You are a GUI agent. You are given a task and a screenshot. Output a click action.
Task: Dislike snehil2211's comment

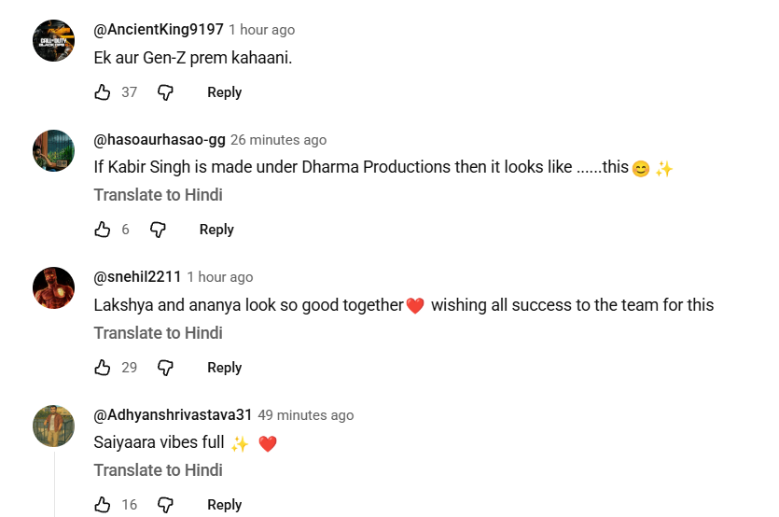(x=165, y=368)
